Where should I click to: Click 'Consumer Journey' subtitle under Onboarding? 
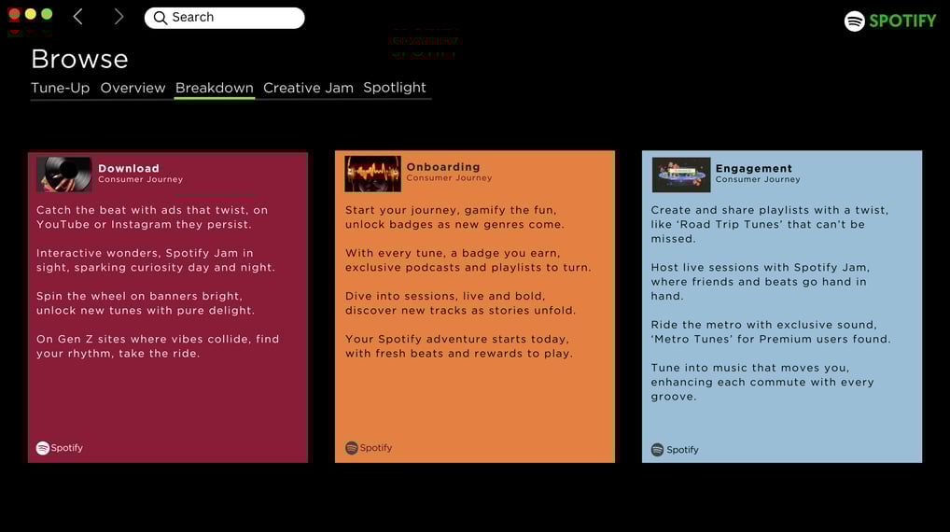point(449,177)
